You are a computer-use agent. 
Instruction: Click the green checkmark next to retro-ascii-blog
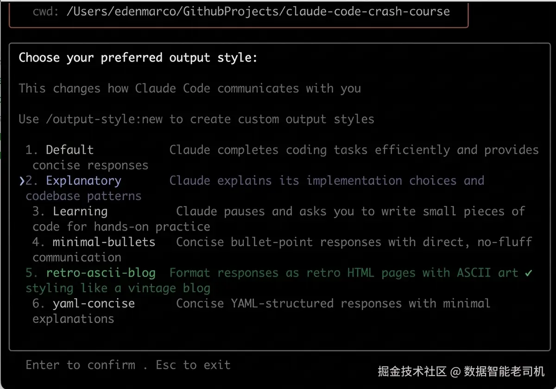pyautogui.click(x=529, y=273)
